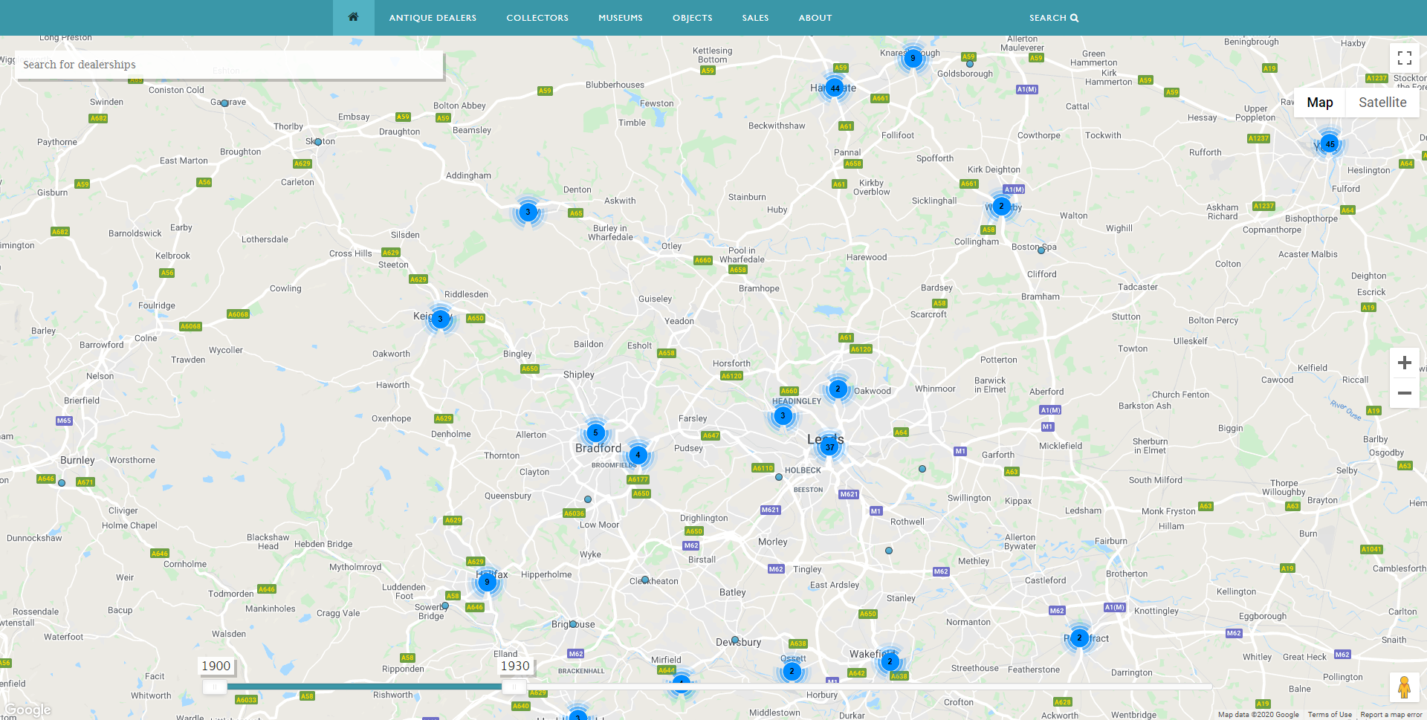
Task: Zoom out of the map
Action: pos(1404,393)
